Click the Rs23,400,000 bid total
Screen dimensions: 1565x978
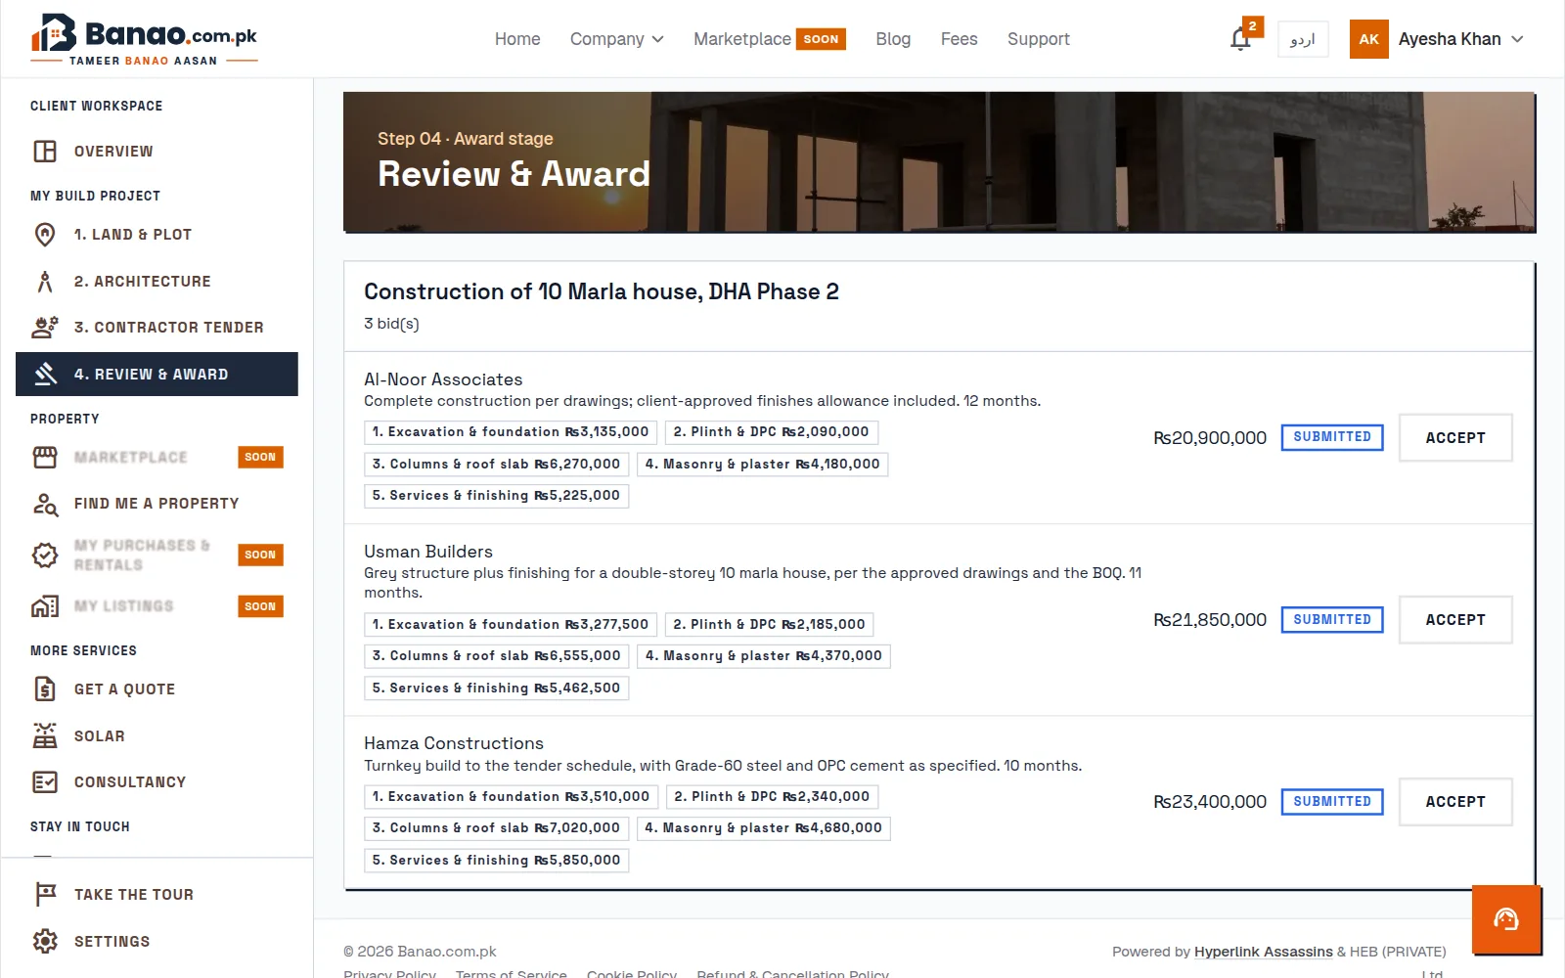[x=1210, y=802]
